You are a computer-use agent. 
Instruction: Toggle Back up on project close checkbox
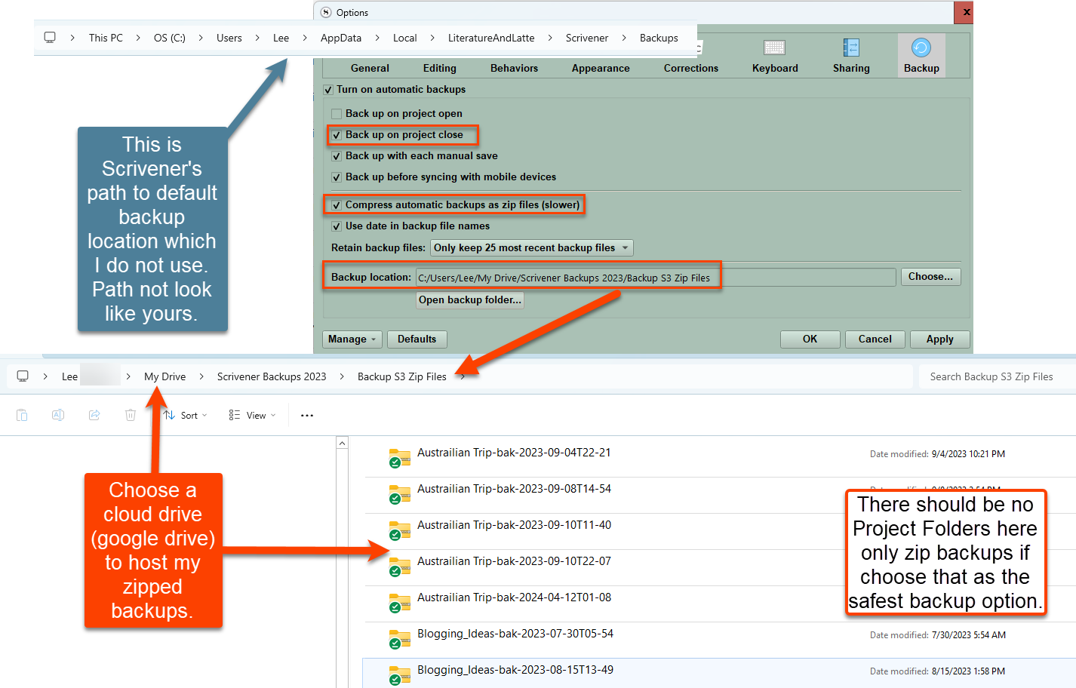pyautogui.click(x=337, y=135)
